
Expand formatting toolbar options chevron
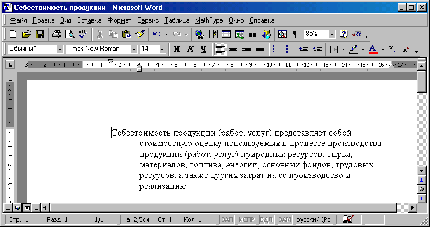pos(417,51)
